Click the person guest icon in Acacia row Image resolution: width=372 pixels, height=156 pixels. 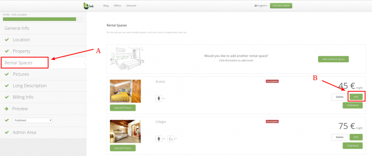159,98
